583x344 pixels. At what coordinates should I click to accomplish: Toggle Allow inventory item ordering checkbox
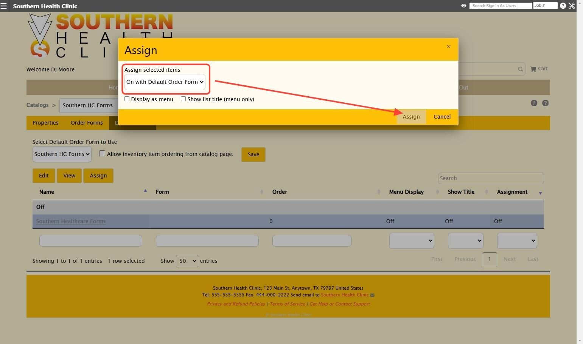(102, 153)
